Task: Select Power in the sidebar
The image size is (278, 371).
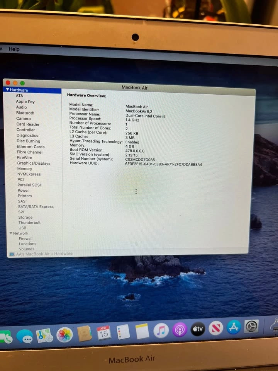Action: pyautogui.click(x=23, y=191)
